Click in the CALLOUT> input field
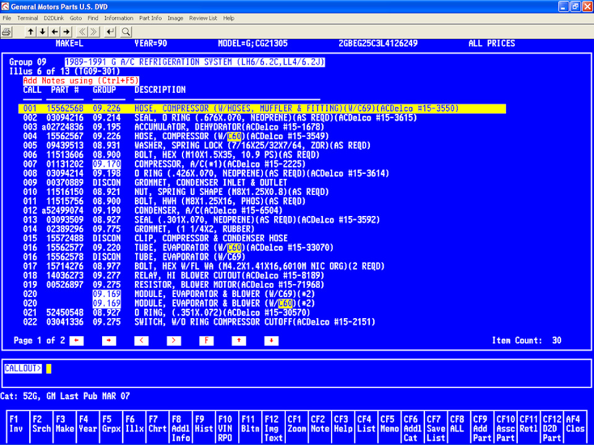Image resolution: width=594 pixels, height=445 pixels. pyautogui.click(x=296, y=373)
